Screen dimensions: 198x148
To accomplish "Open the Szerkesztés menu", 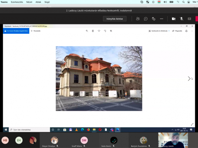I will tap(17, 2).
